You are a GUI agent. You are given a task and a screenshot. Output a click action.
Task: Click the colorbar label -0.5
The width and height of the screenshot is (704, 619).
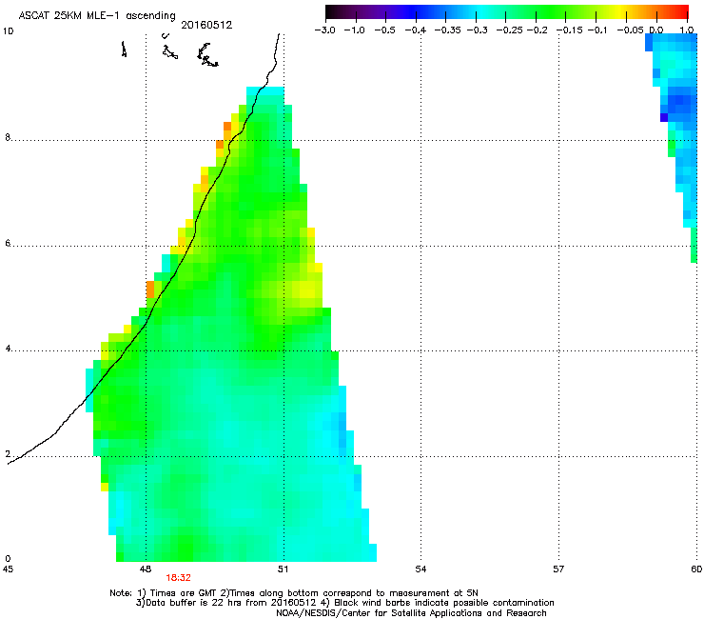(384, 30)
